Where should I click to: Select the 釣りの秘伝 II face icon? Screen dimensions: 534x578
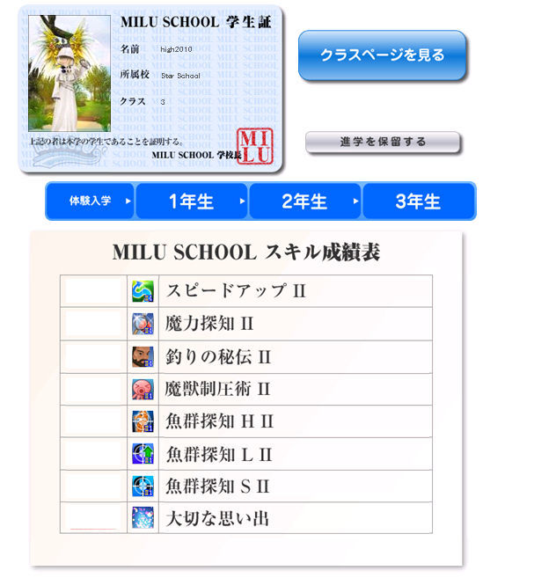(143, 356)
